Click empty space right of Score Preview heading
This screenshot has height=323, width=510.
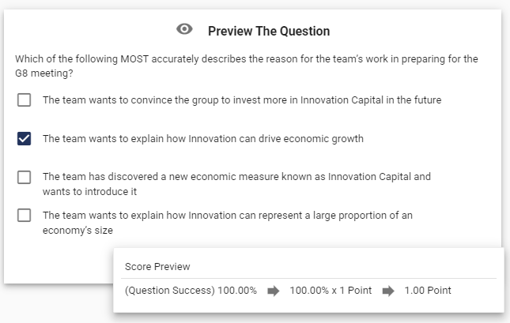(342, 267)
